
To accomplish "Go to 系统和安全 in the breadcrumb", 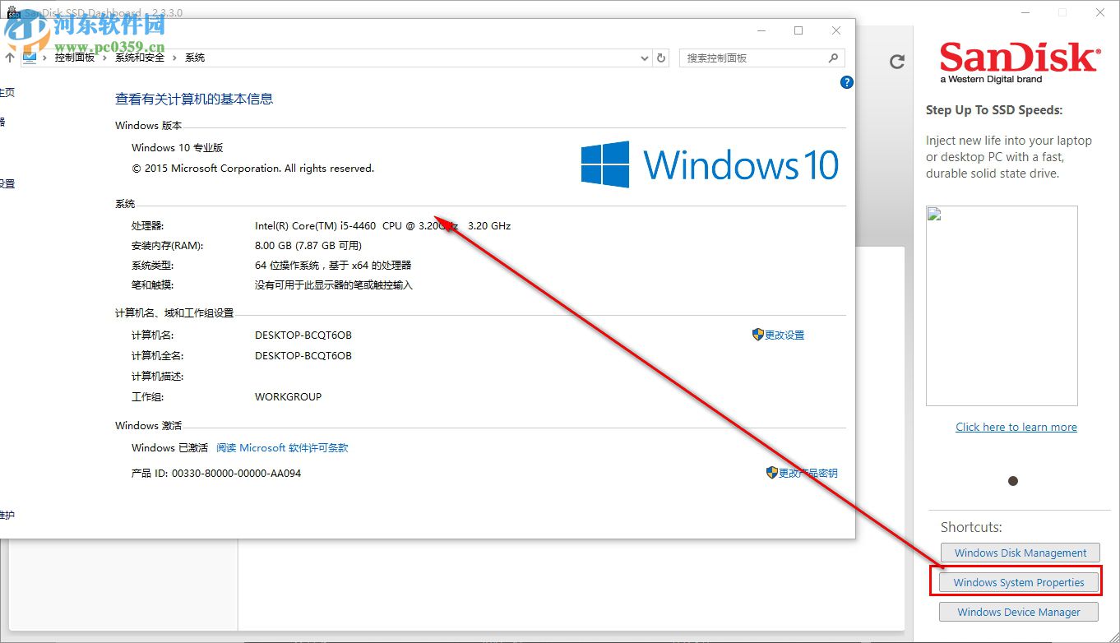I will [140, 58].
